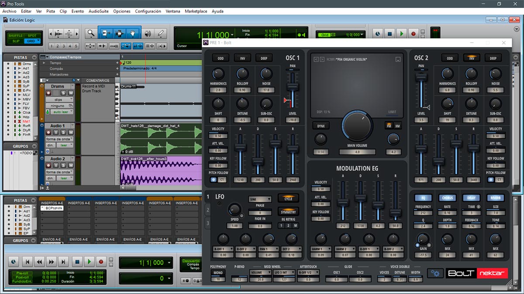
Task: Click the DYNX button in Bolt
Action: [x=321, y=126]
